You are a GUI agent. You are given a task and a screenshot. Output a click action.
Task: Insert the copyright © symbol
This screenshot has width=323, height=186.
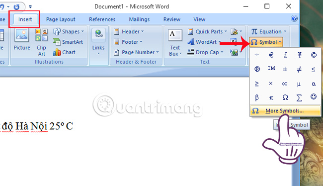click(x=314, y=55)
